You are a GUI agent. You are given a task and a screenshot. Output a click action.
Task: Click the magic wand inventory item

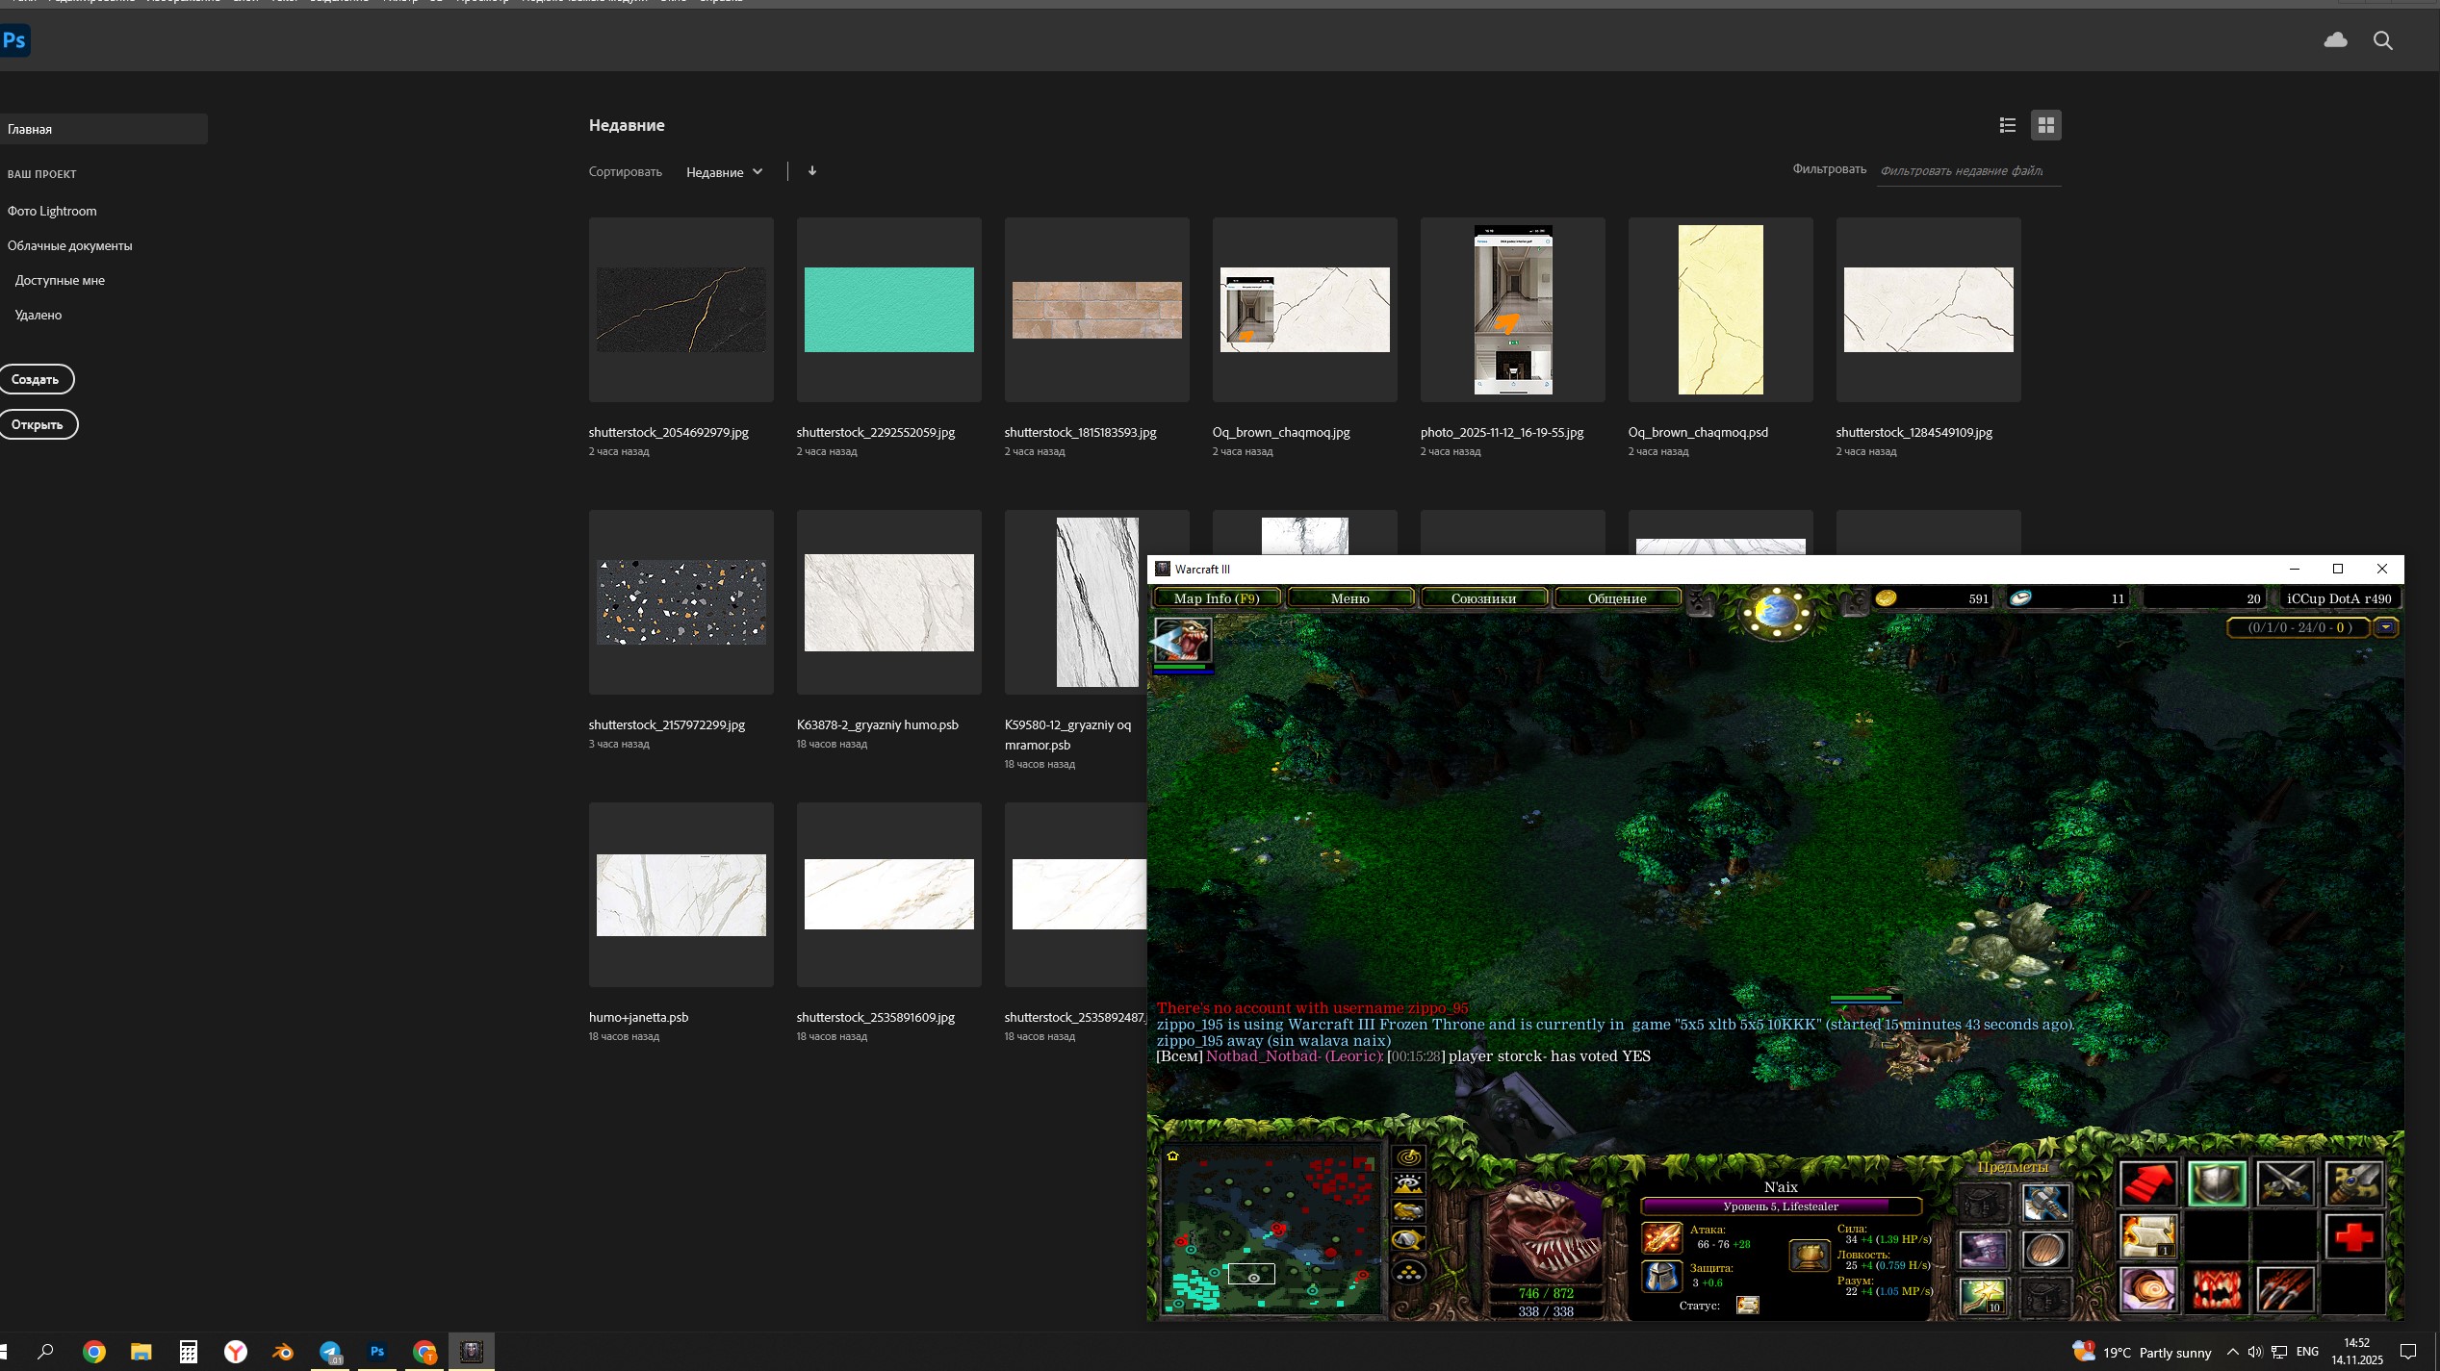1984,1296
